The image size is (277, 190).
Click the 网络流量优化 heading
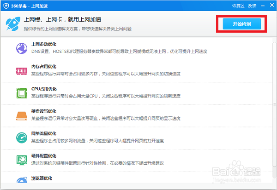coord(44,133)
